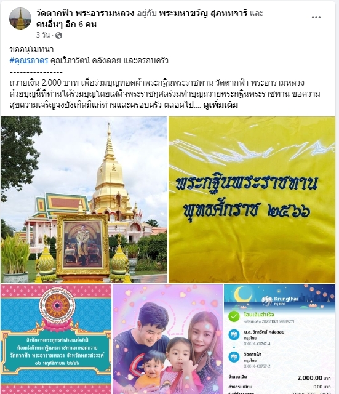This screenshot has width=339, height=394.
Task: Click the Krungthai bank logo on slip
Action: point(279,300)
